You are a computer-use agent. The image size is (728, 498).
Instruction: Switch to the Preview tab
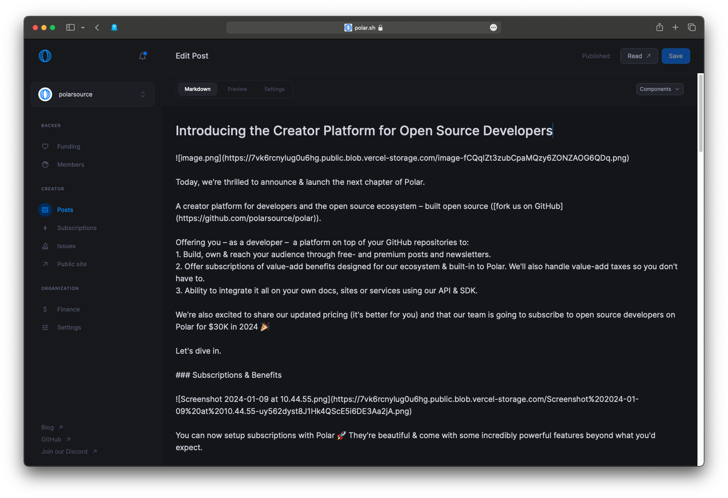pyautogui.click(x=237, y=89)
